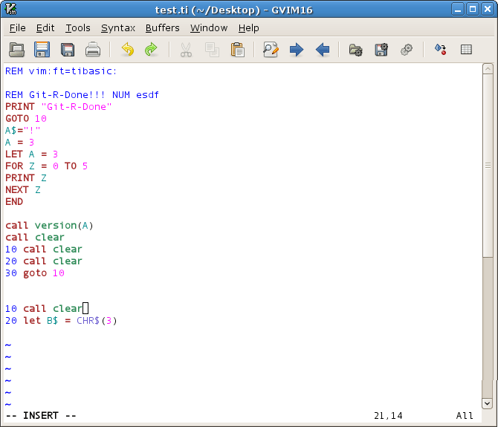The width and height of the screenshot is (498, 427).
Task: Click the Save All toolbar icon
Action: [x=68, y=50]
